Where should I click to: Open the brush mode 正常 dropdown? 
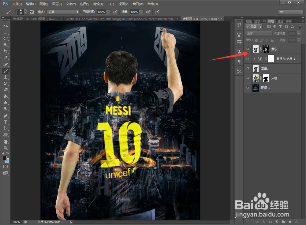(63, 12)
